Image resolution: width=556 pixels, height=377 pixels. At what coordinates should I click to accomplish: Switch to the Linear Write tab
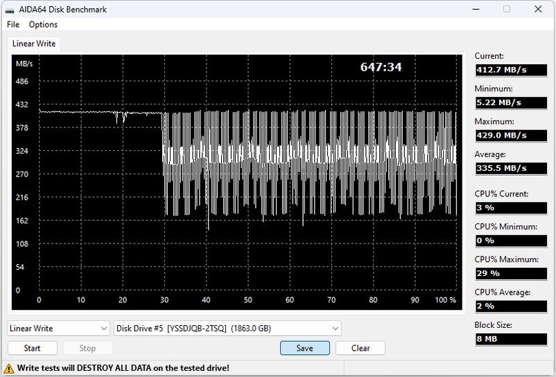34,44
